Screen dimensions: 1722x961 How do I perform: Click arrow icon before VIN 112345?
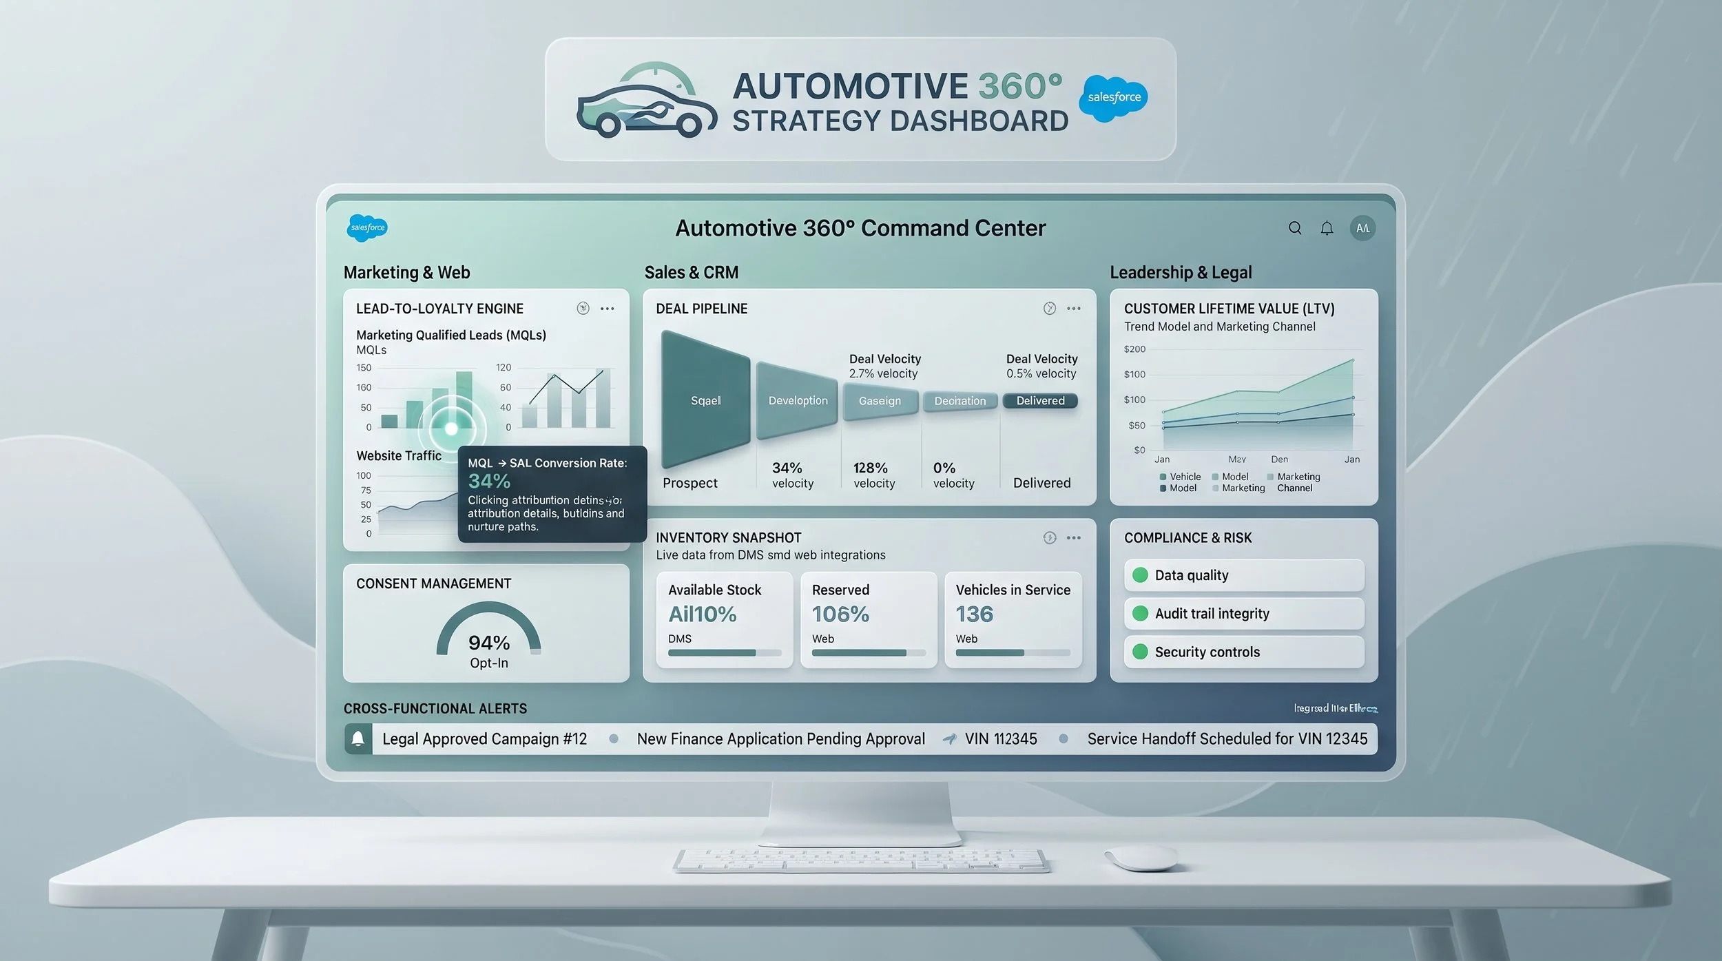coord(949,738)
